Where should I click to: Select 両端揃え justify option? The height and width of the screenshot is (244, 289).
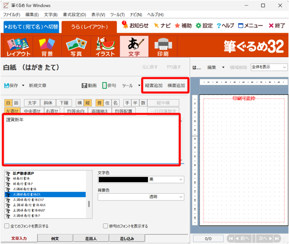pos(99,111)
